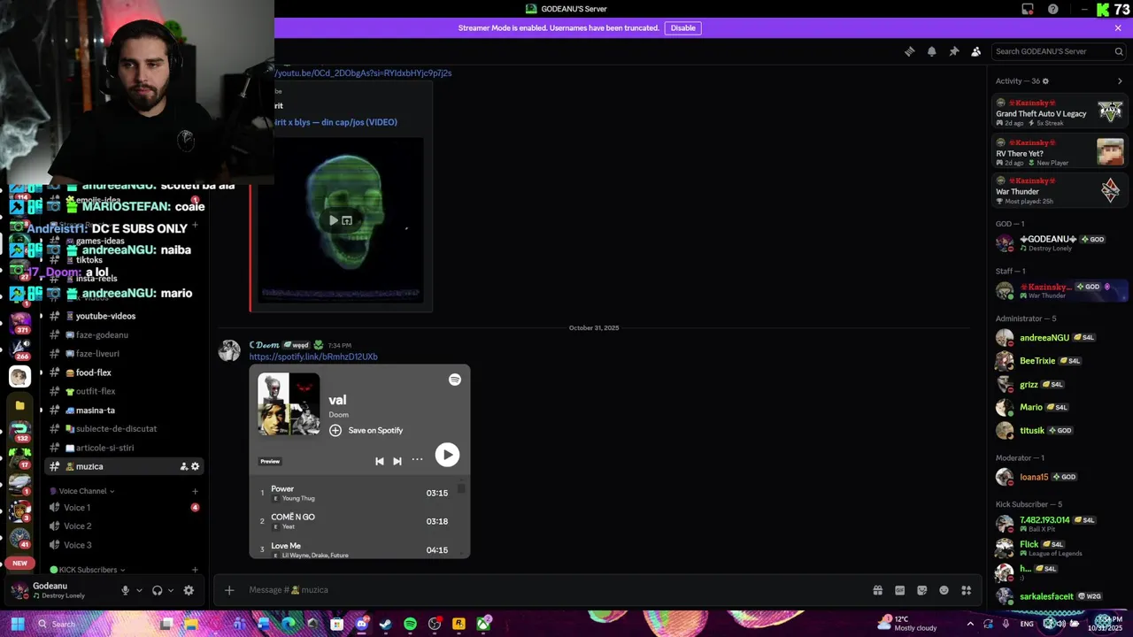Click the Godeanu user avatar

(19, 590)
